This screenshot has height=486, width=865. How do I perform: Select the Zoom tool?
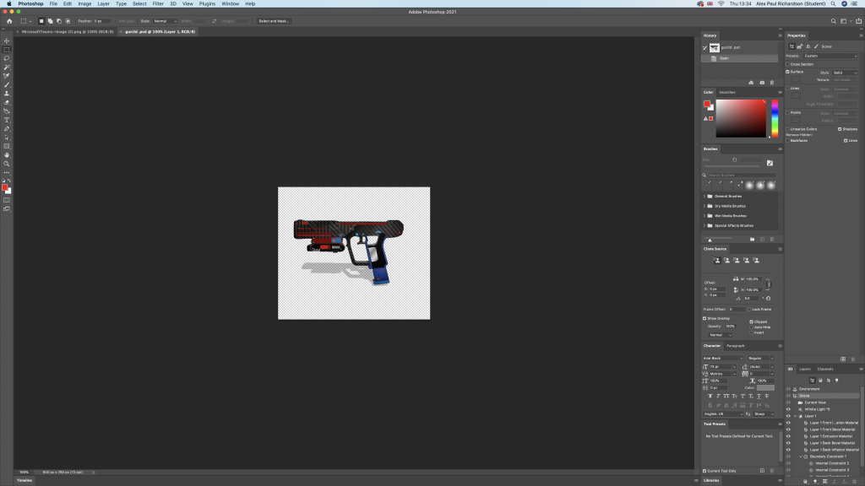(7, 165)
